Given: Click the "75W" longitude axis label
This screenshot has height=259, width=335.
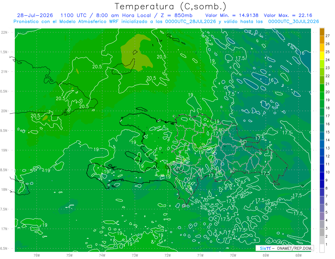Looking at the screenshot, I should click(69, 255).
